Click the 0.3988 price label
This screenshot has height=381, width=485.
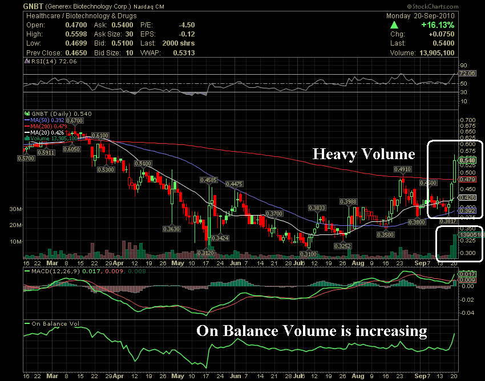[348, 202]
